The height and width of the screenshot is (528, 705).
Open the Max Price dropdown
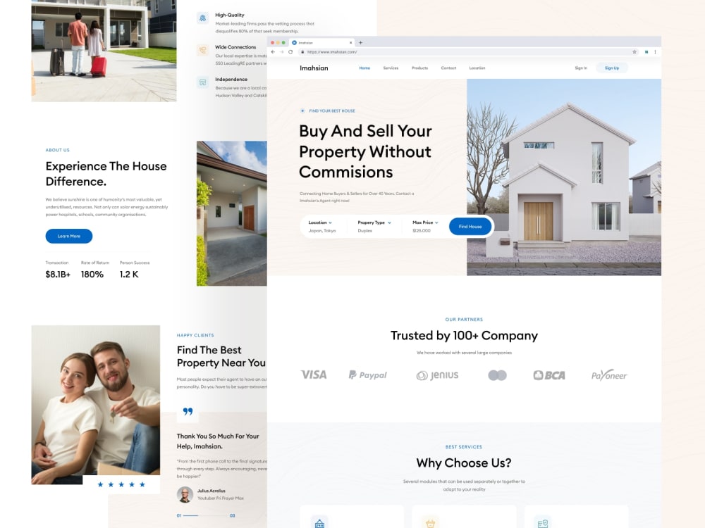click(425, 222)
